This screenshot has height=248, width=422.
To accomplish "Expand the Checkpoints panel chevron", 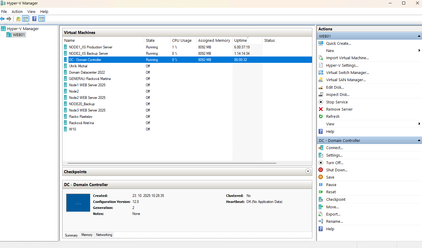I will coord(308,171).
